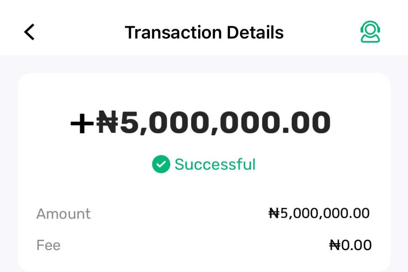Tap the green success checkmark icon

tap(161, 164)
